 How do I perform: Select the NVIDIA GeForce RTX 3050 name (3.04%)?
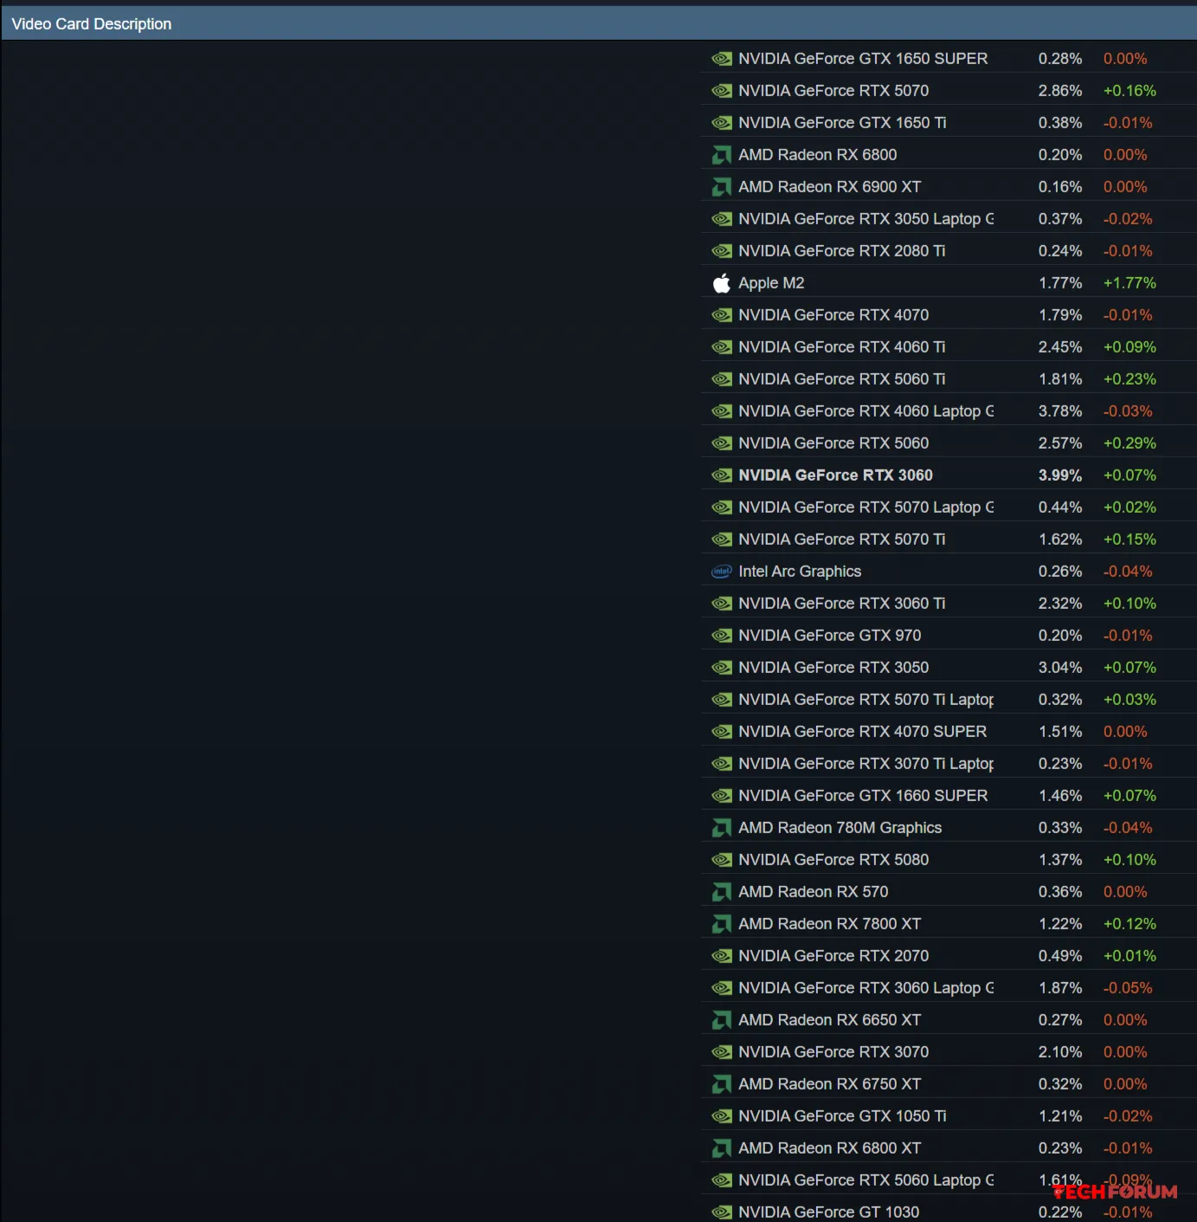click(x=833, y=668)
